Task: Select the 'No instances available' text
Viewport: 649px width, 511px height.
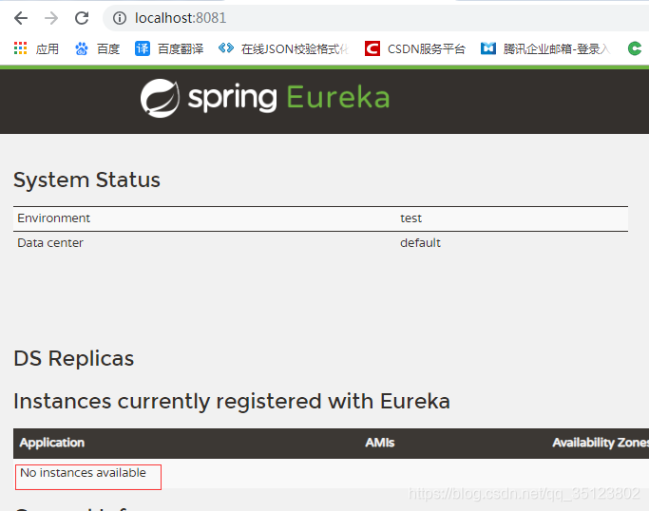Action: (84, 472)
